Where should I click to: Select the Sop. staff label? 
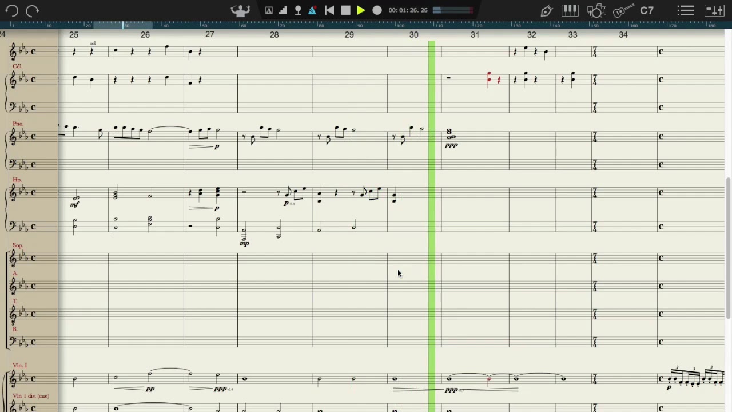tap(18, 245)
